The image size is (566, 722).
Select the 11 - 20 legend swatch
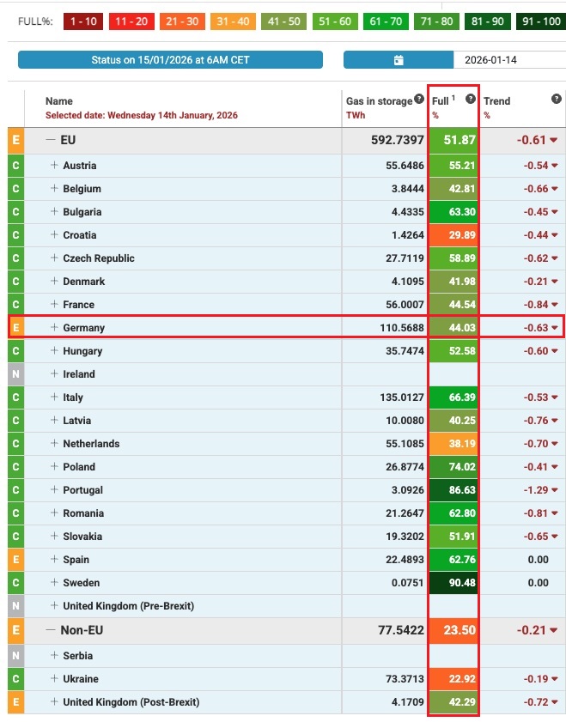pyautogui.click(x=131, y=21)
